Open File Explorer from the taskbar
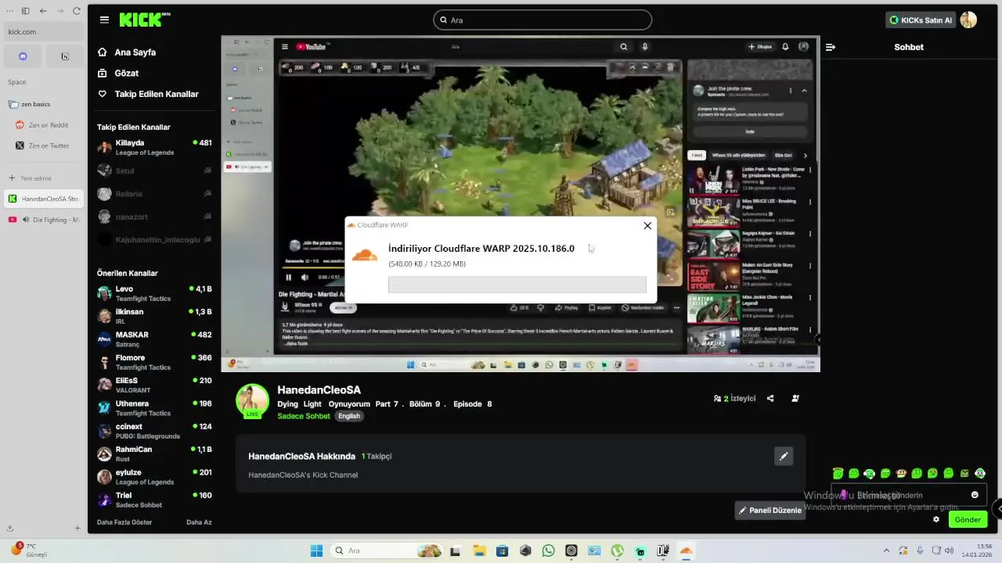This screenshot has height=563, width=1002. (x=479, y=550)
